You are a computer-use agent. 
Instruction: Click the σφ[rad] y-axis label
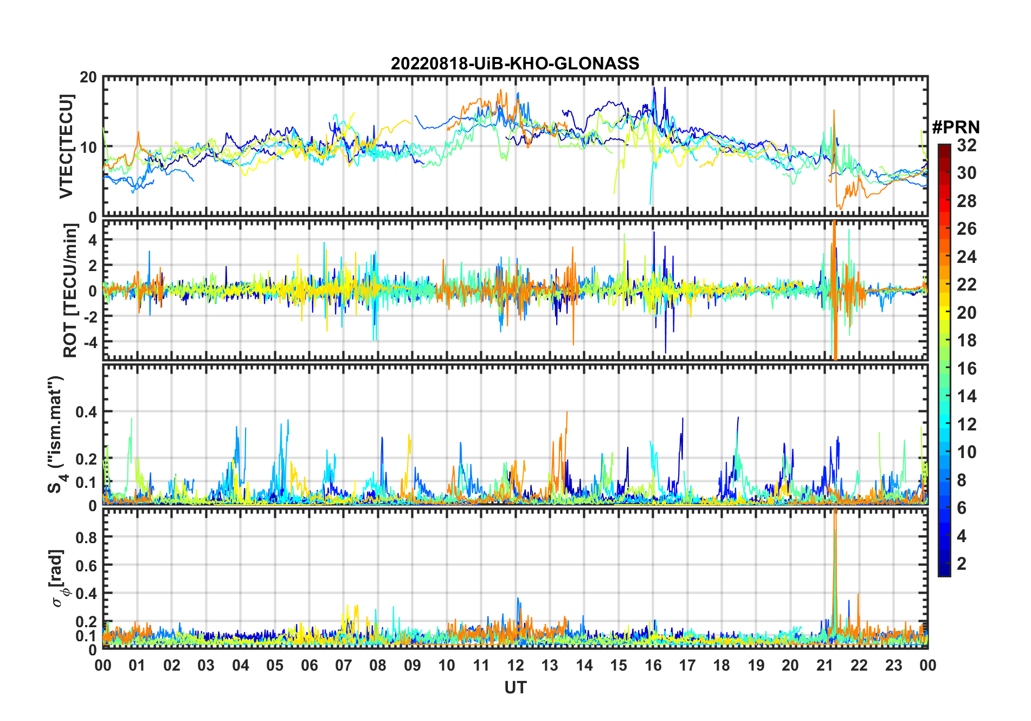click(59, 578)
